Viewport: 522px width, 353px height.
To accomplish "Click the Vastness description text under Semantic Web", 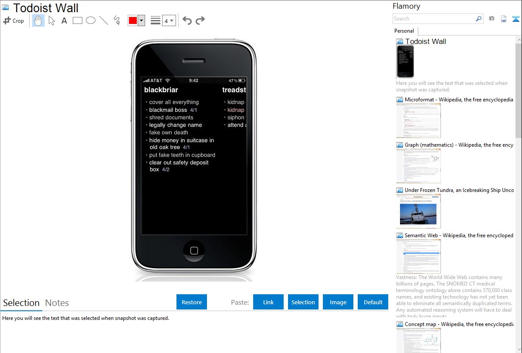I will click(454, 296).
